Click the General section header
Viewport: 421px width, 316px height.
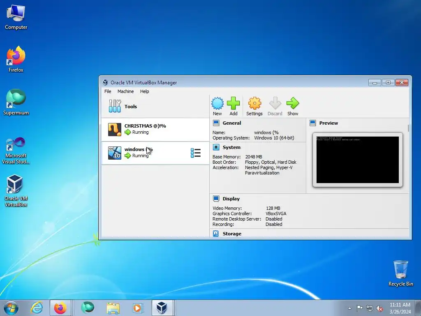coord(232,123)
